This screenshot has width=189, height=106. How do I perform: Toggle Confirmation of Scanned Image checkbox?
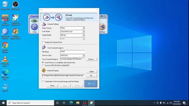(x=43, y=81)
